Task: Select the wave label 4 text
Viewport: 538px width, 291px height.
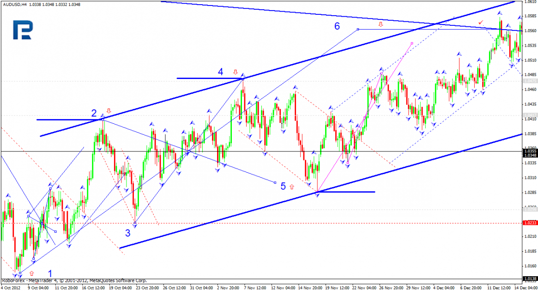Action: point(221,72)
